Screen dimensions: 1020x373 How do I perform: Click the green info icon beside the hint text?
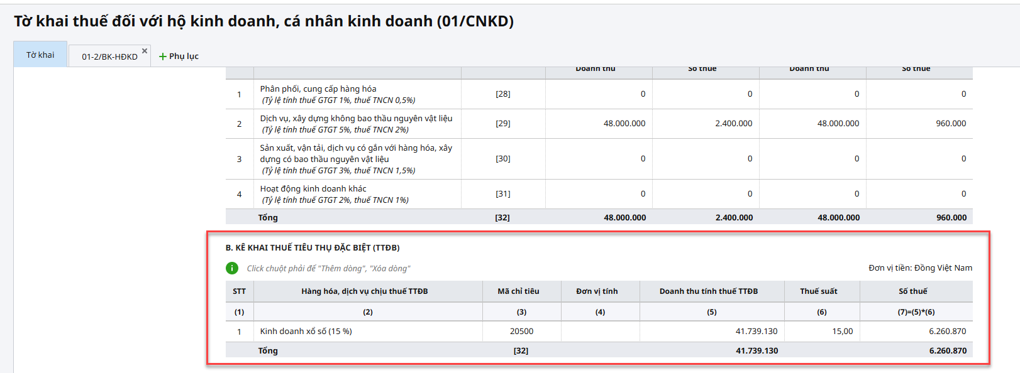232,268
